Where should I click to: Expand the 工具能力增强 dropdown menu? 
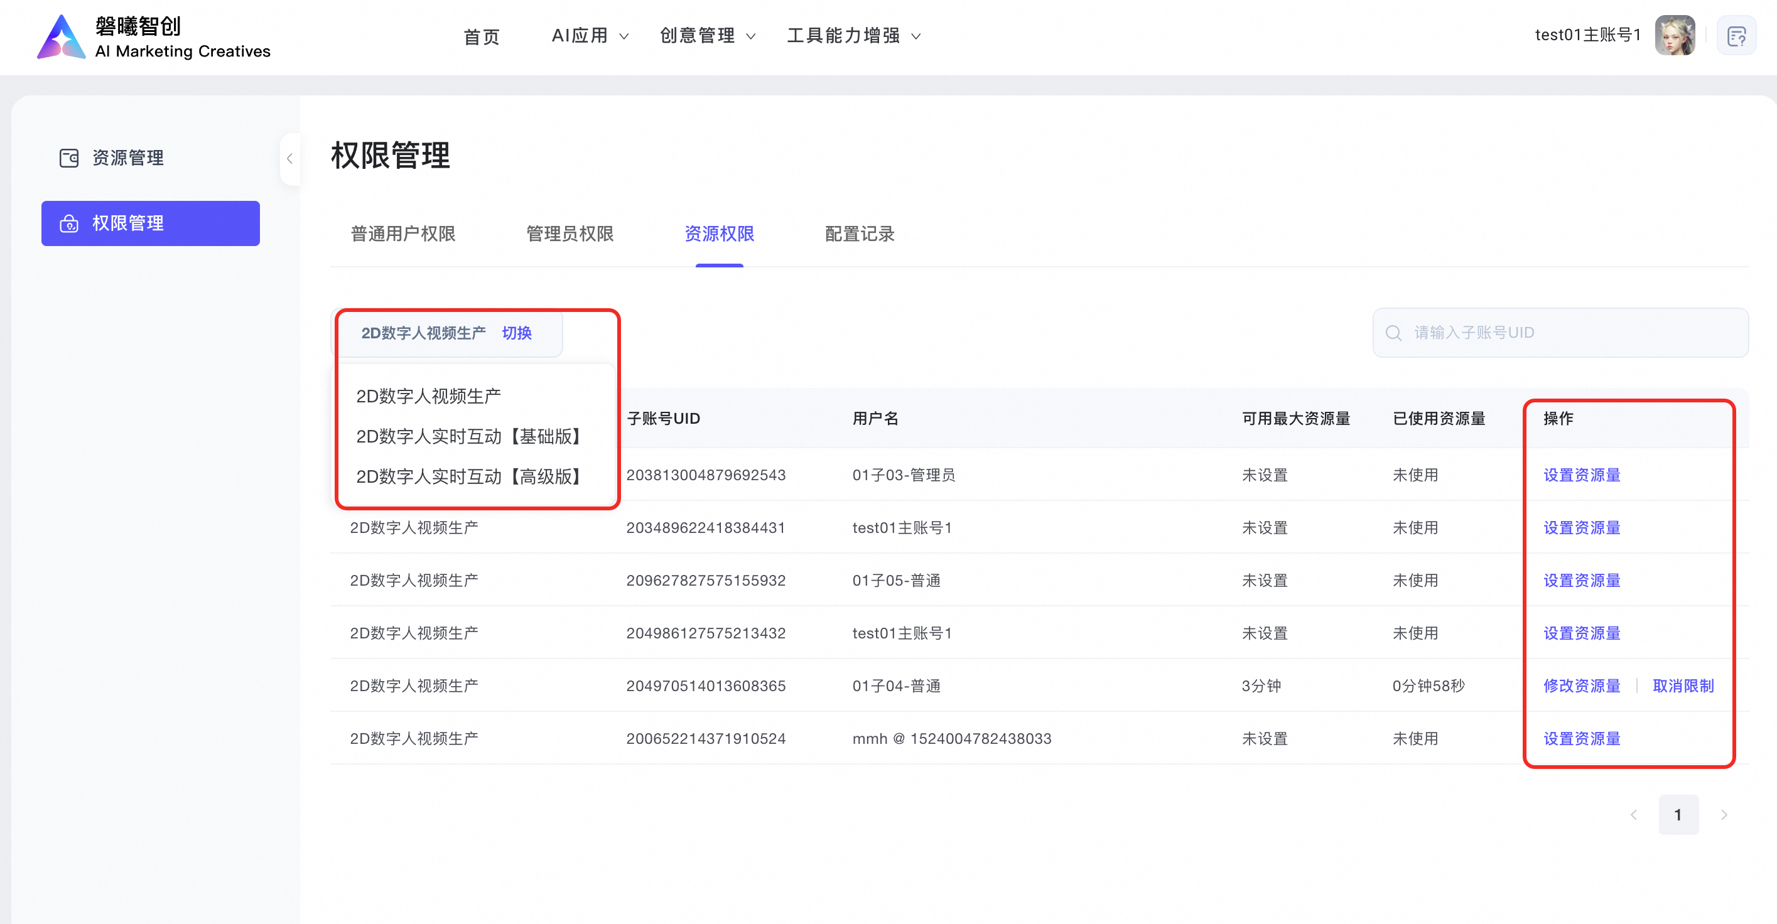854,36
